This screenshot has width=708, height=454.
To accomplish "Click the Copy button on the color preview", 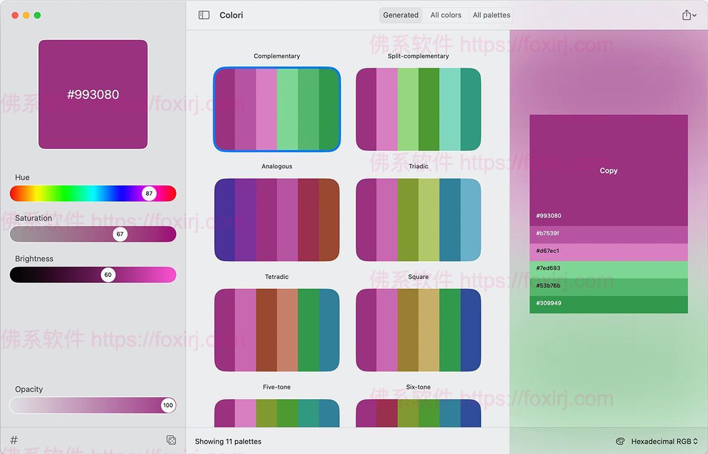I will pos(608,170).
